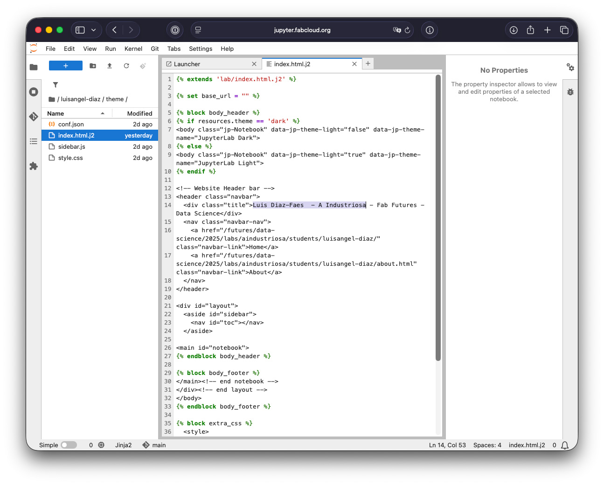The height and width of the screenshot is (485, 604).
Task: Open the Property Inspector gears icon
Action: point(570,68)
